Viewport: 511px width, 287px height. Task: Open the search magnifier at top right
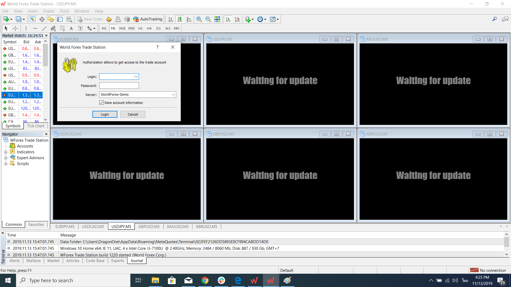[494, 19]
